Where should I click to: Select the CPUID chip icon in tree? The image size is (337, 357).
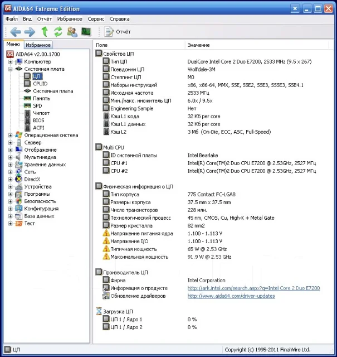pyautogui.click(x=27, y=84)
